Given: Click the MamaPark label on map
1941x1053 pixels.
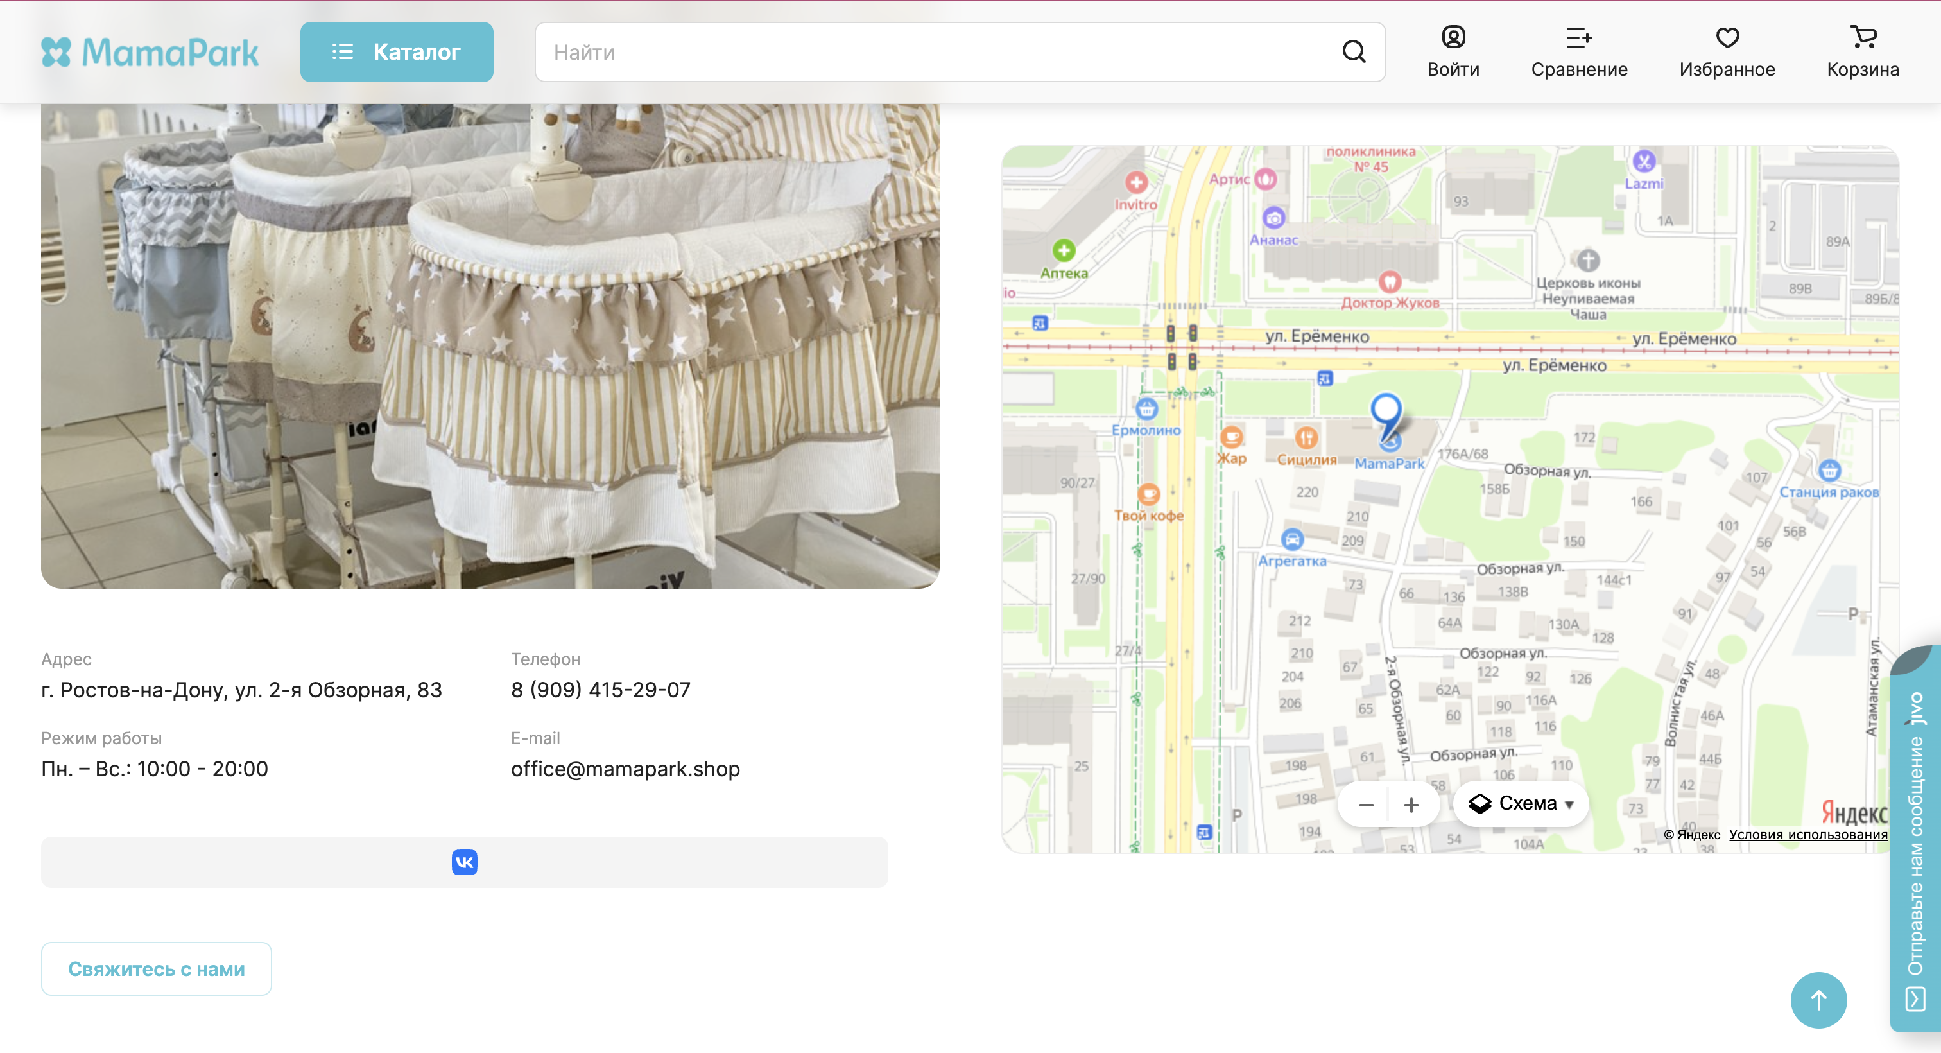Looking at the screenshot, I should [1389, 464].
